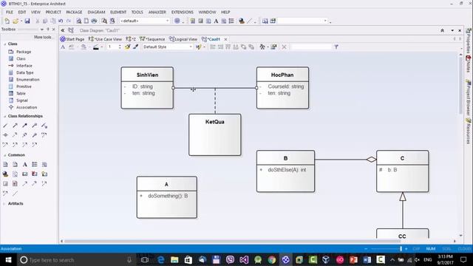Open the Notes side panel
Viewport: 473px width, 266px height.
coord(468,64)
